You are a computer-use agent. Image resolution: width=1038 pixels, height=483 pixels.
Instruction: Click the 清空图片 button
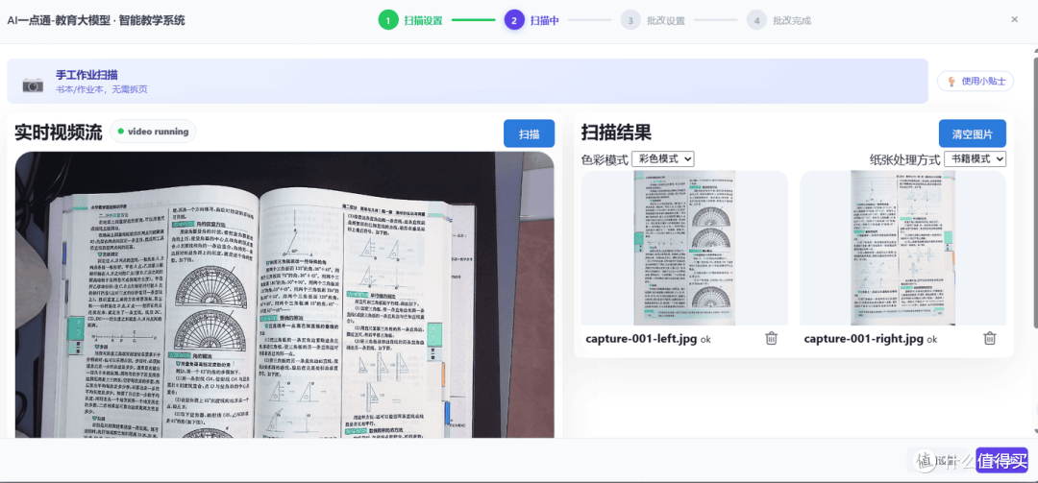click(x=973, y=133)
